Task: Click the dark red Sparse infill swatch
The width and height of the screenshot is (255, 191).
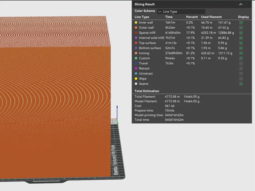Action: click(x=136, y=33)
